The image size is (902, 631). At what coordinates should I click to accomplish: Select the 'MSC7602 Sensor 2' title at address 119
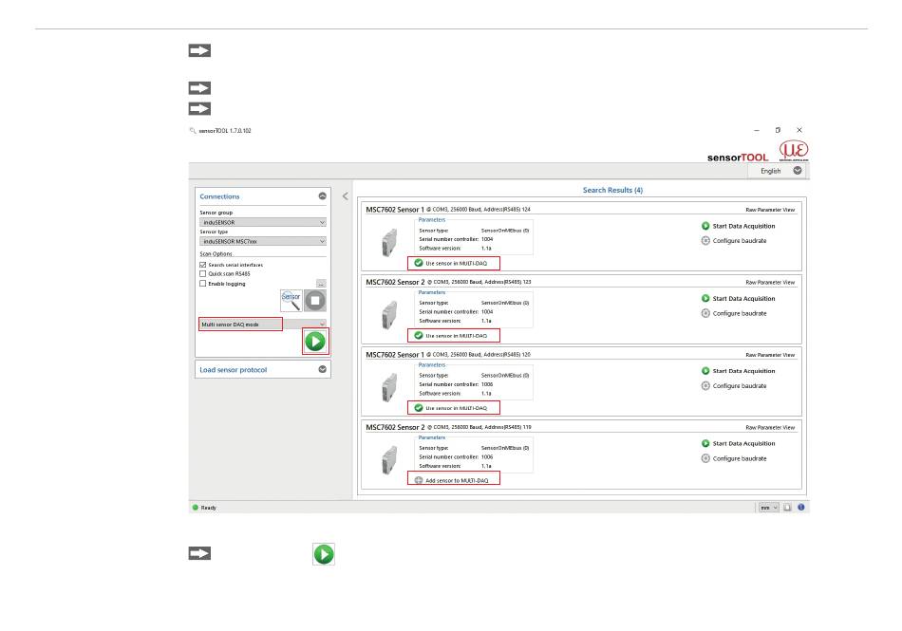[395, 427]
